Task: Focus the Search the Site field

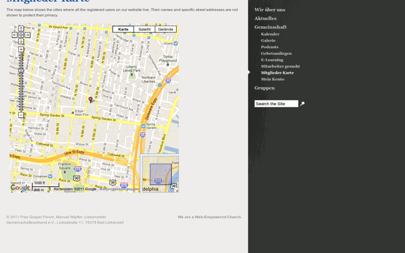Action: coord(276,104)
